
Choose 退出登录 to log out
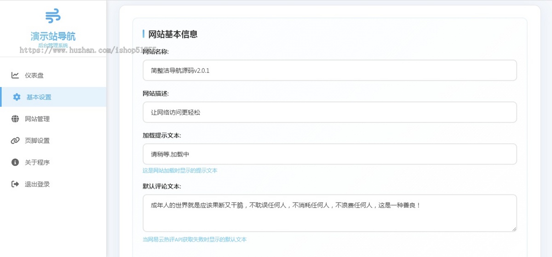(53, 184)
